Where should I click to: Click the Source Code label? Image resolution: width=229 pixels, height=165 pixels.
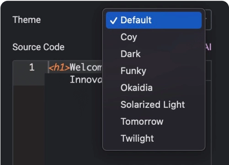click(38, 47)
